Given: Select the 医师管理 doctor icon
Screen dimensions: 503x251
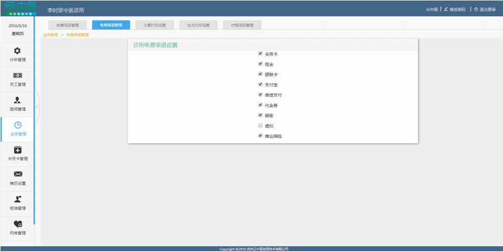Looking at the screenshot, I should click(x=17, y=100).
